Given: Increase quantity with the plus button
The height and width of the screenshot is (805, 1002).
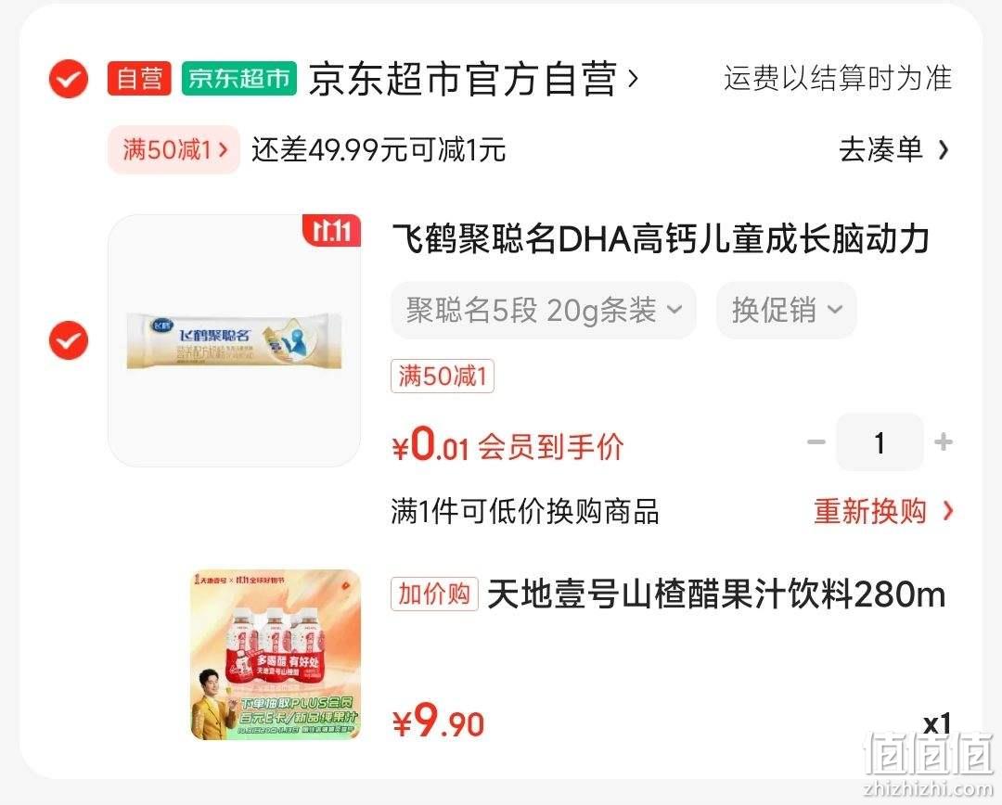Looking at the screenshot, I should [x=944, y=441].
